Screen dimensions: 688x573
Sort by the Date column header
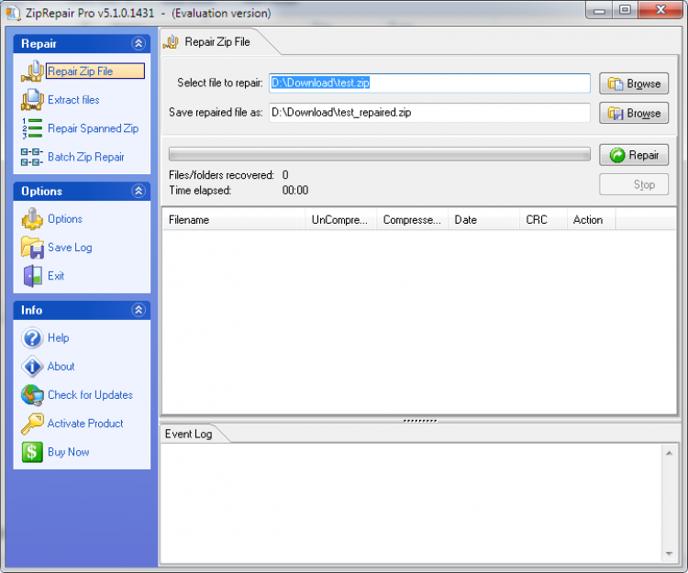point(484,219)
